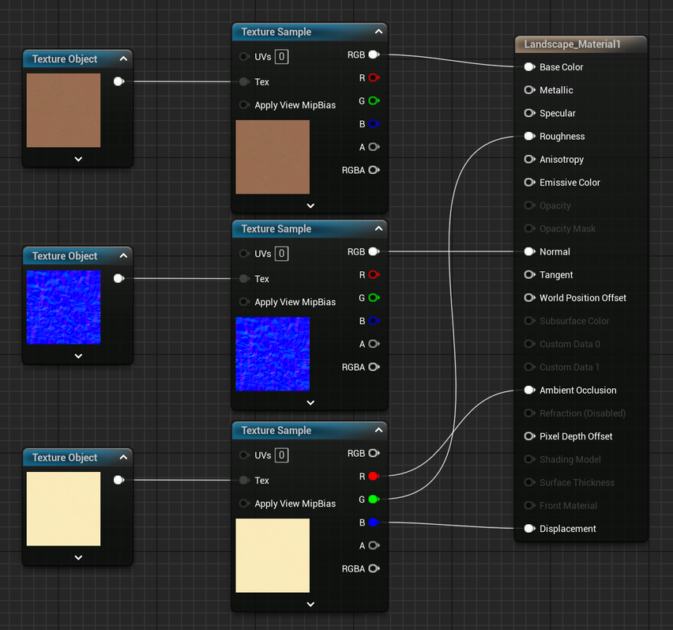This screenshot has width=673, height=630.
Task: Click A pin of normal map Texture Sample
Action: point(374,344)
